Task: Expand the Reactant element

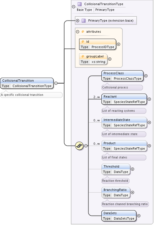Action: coord(149,99)
